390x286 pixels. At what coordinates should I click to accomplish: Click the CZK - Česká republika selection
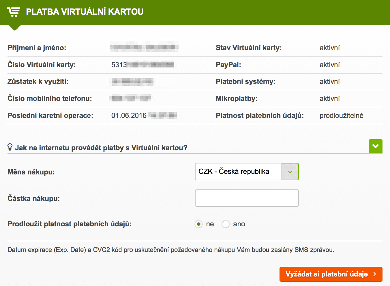tap(234, 172)
